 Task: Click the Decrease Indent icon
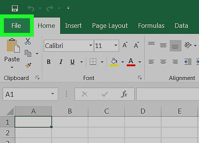pyautogui.click(x=188, y=62)
